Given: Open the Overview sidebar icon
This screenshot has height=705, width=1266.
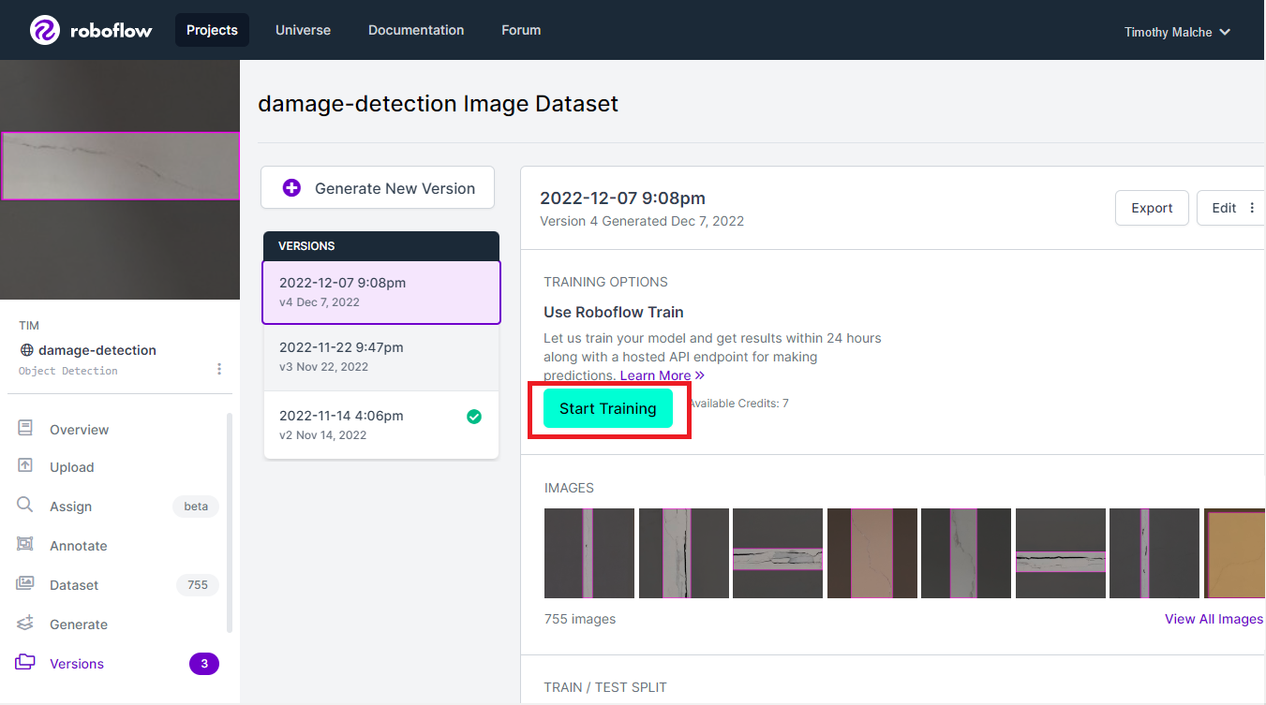Looking at the screenshot, I should point(25,428).
